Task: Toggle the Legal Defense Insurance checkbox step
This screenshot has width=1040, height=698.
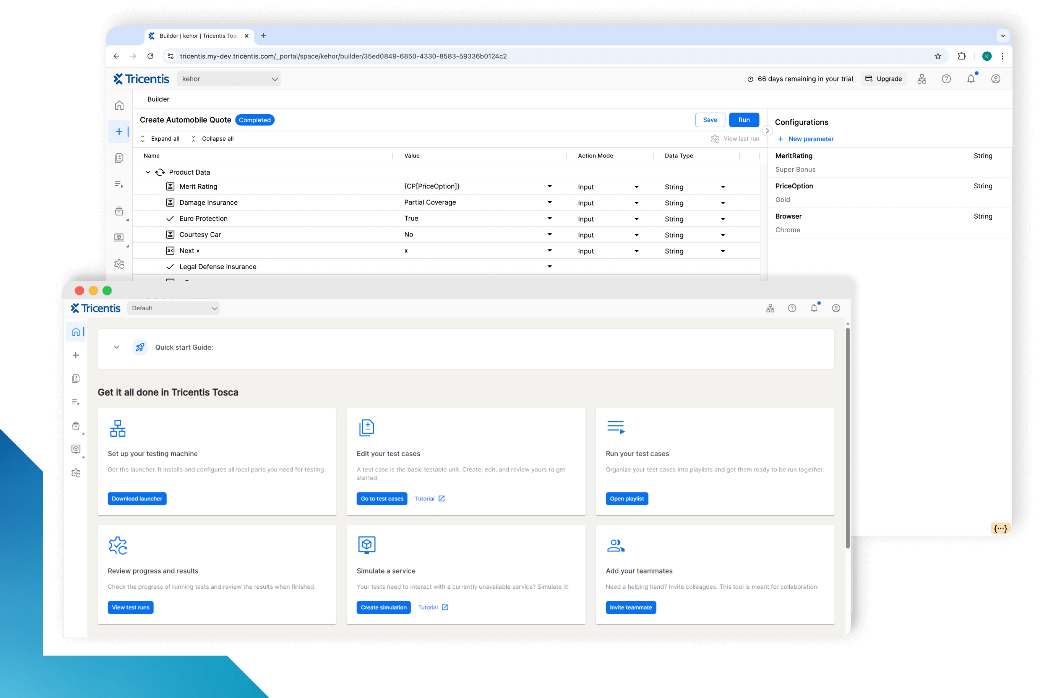Action: pos(170,267)
